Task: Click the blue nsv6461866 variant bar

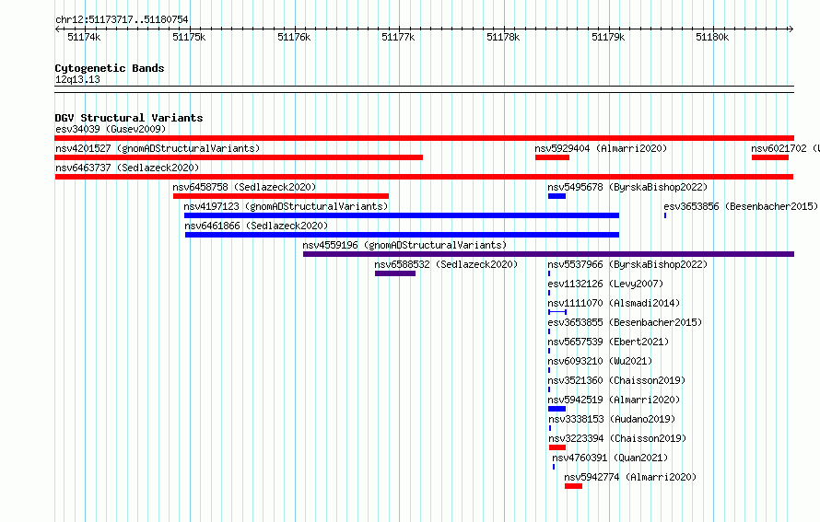Action: (x=402, y=235)
